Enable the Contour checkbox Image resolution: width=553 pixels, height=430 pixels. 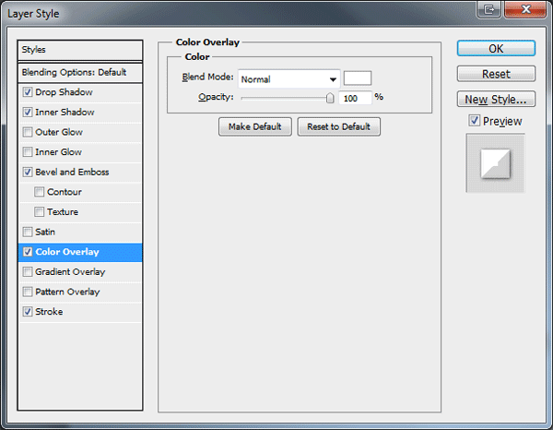(x=39, y=192)
